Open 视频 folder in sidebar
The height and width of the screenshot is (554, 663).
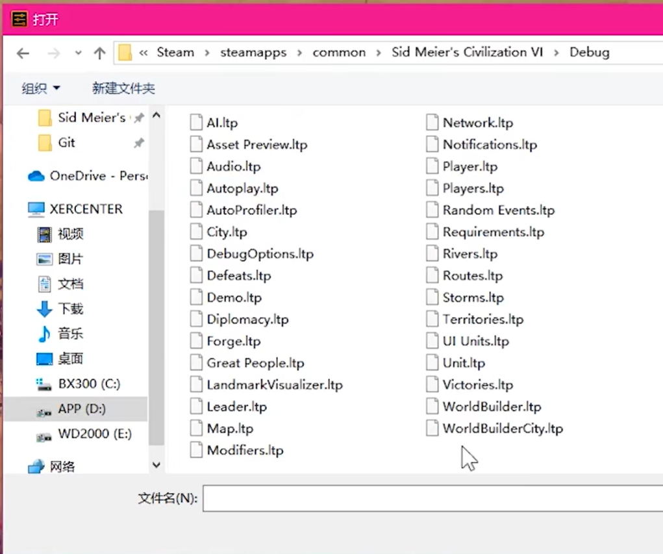click(60, 234)
